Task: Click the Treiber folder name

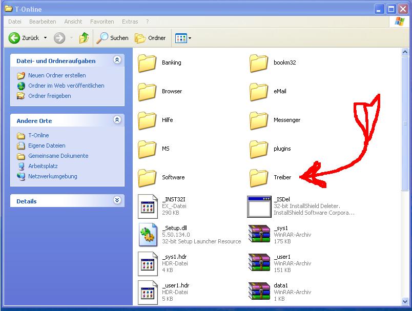Action: [282, 177]
